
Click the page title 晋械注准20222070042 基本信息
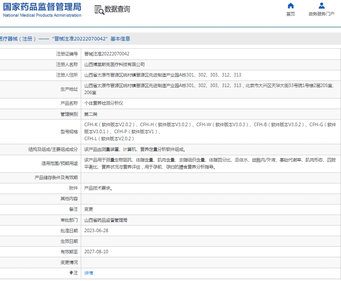click(x=91, y=39)
